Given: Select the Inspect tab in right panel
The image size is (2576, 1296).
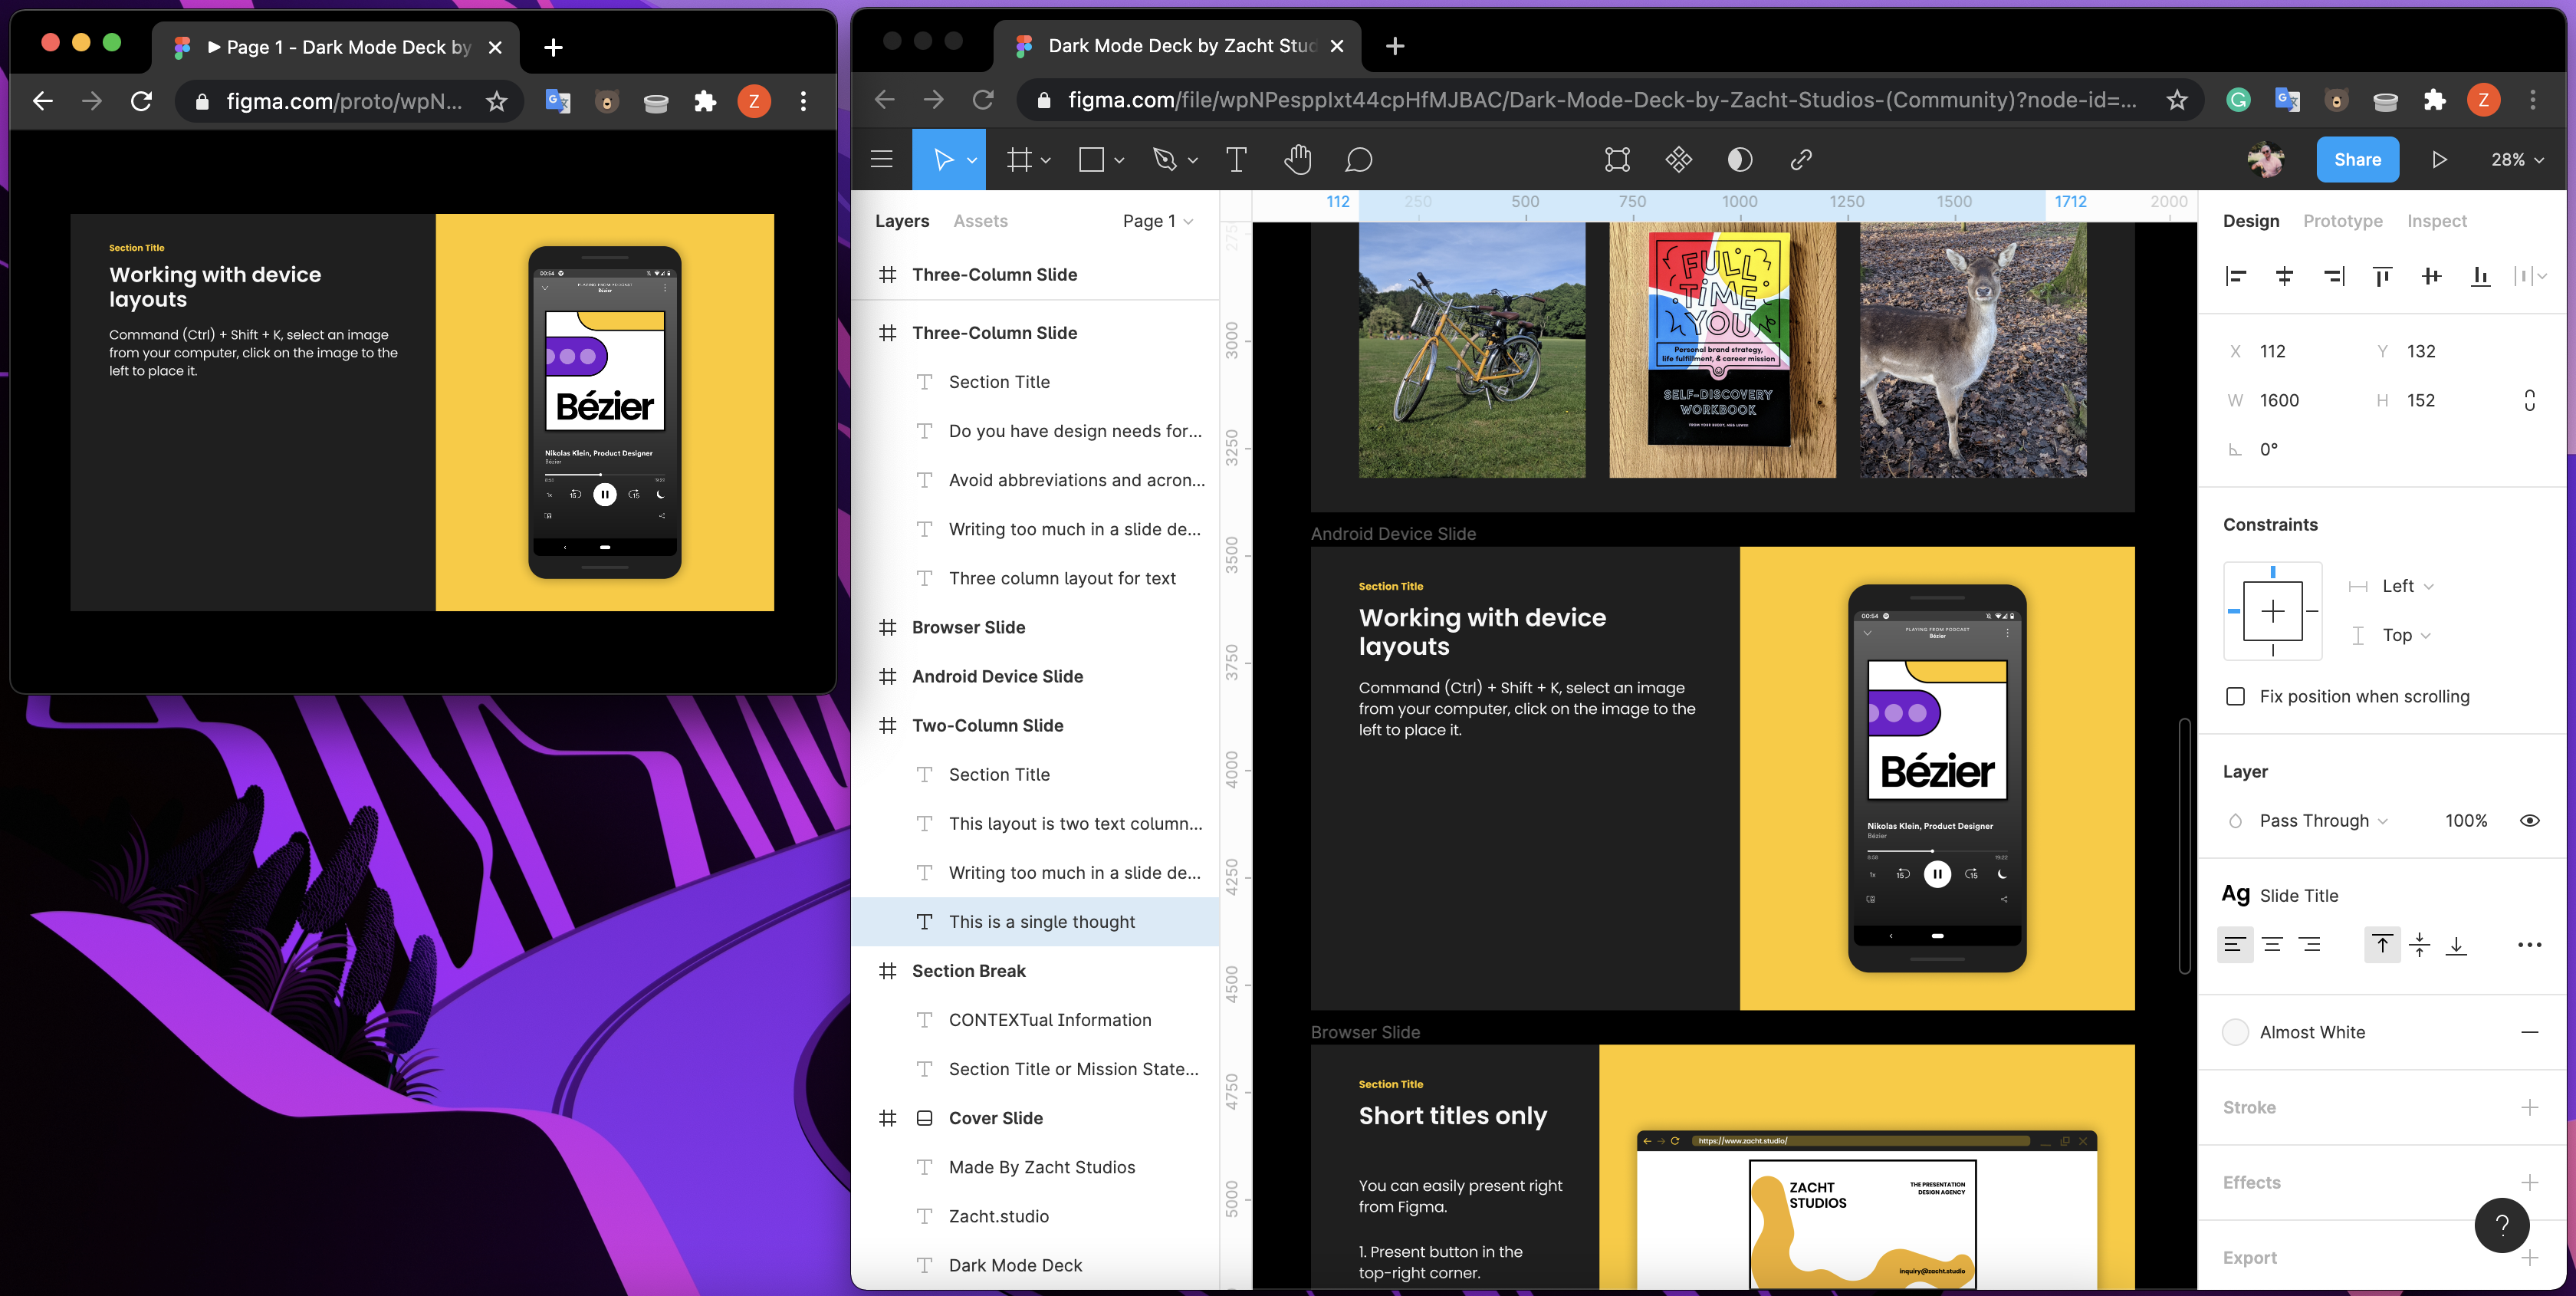Looking at the screenshot, I should 2436,220.
